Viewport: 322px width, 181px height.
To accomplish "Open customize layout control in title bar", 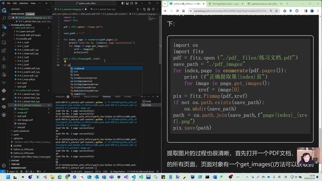I will tap(136, 4).
